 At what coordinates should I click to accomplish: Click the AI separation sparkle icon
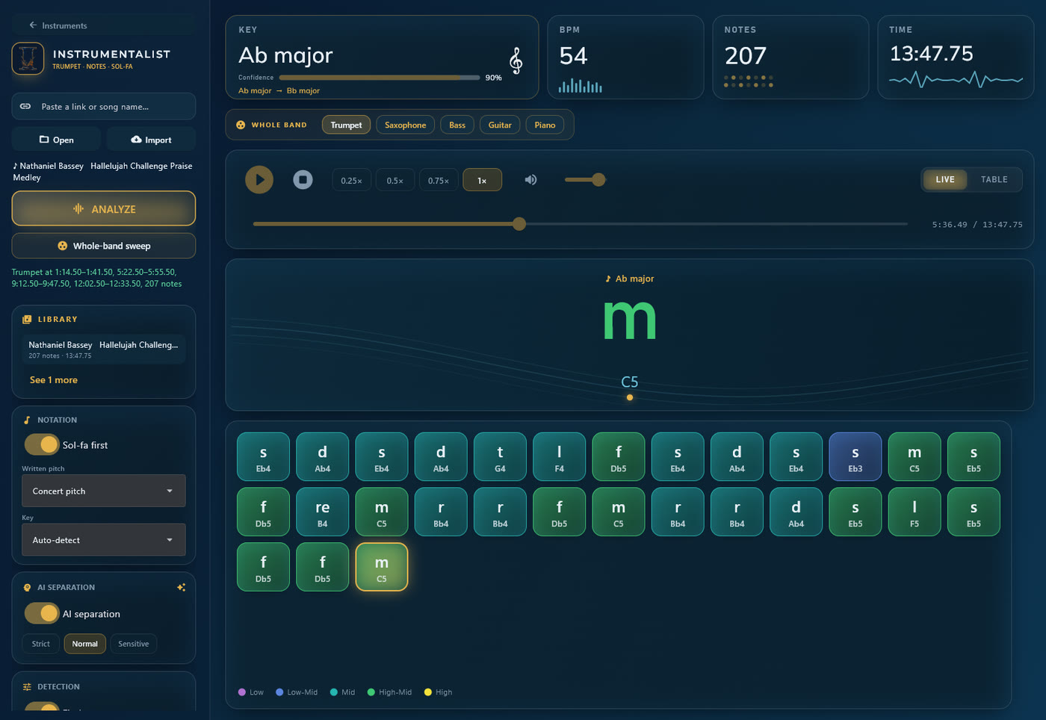click(181, 588)
